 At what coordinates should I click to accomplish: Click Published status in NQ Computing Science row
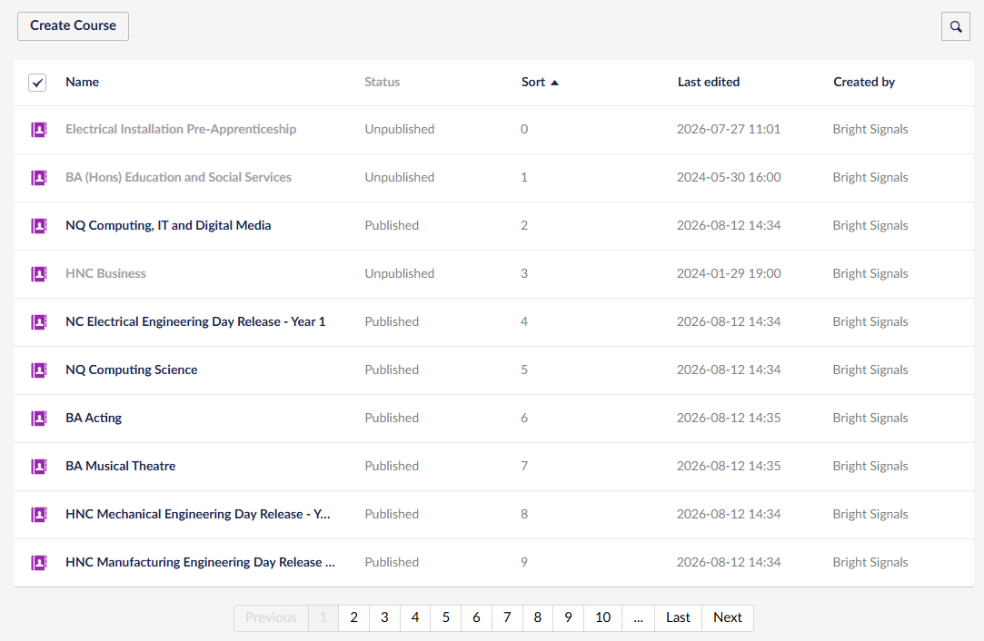pyautogui.click(x=392, y=370)
